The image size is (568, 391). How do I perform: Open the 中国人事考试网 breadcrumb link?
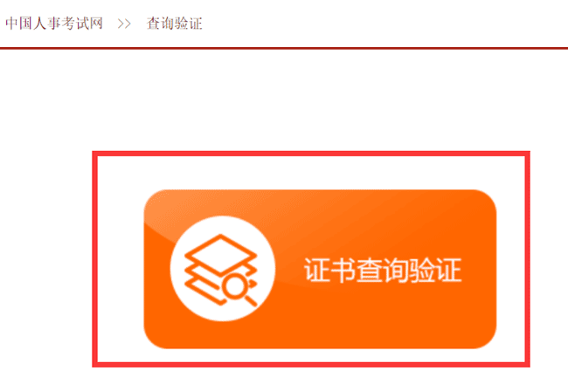[x=54, y=24]
